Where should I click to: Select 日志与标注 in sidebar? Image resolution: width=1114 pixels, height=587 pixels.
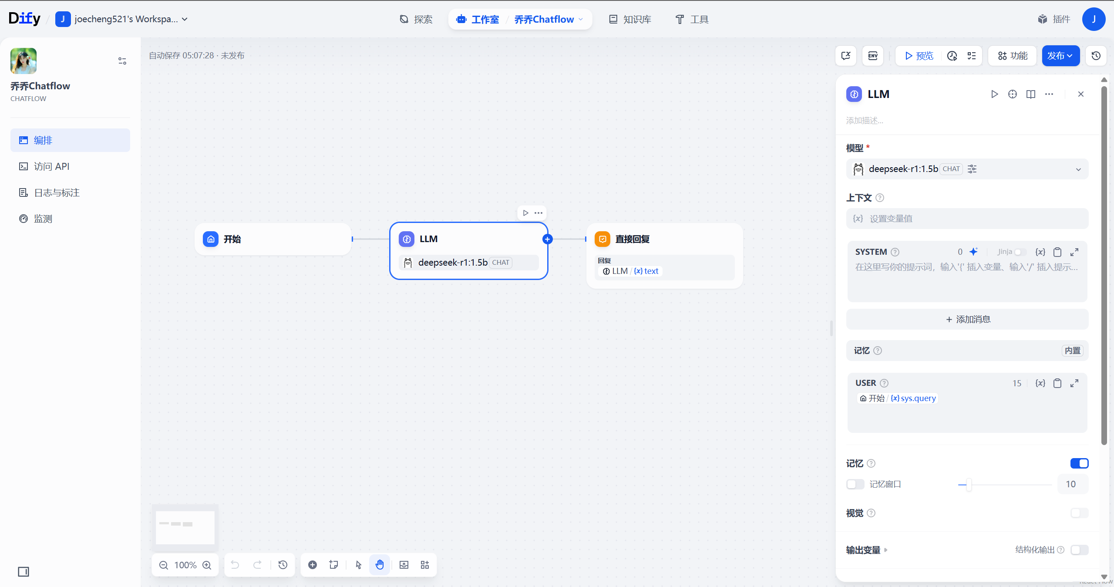70,192
